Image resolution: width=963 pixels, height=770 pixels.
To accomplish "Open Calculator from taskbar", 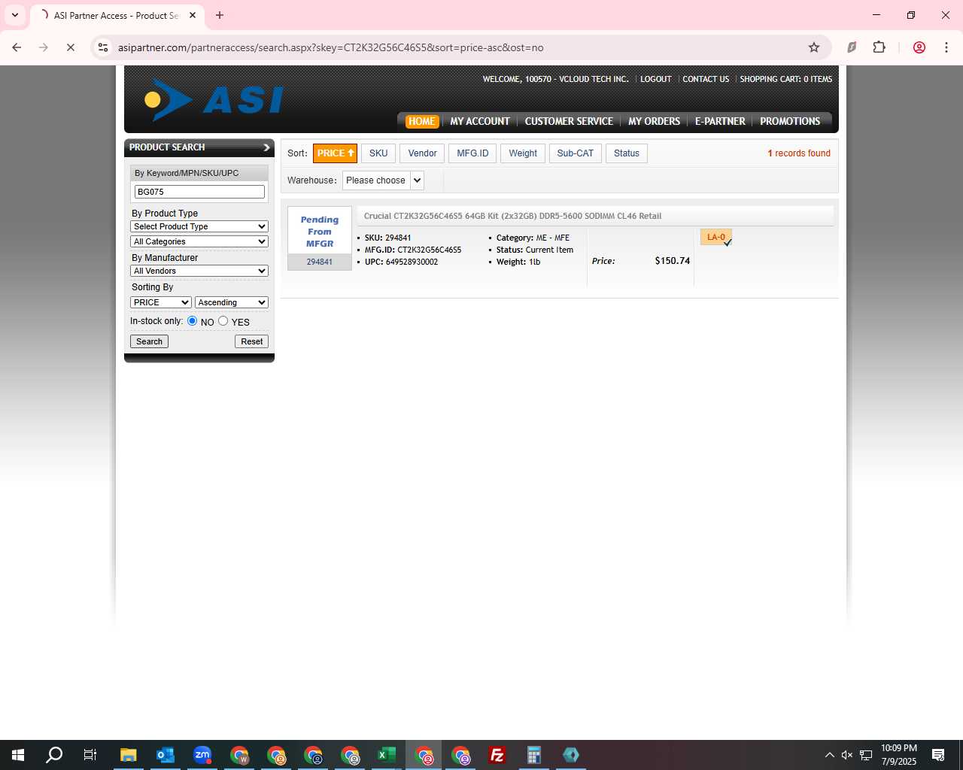I will point(534,755).
